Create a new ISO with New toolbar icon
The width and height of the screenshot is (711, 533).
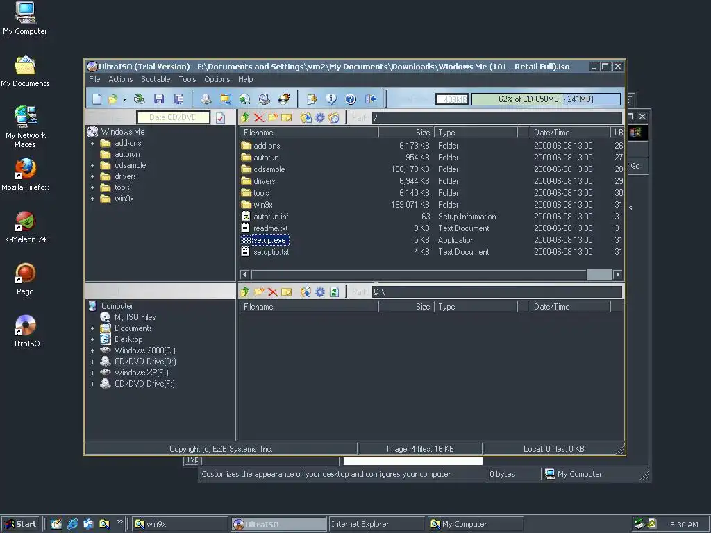[97, 99]
